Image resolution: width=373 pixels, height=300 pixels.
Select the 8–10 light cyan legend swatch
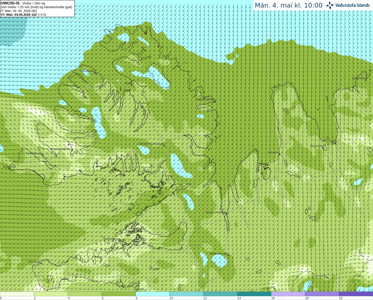(152, 294)
